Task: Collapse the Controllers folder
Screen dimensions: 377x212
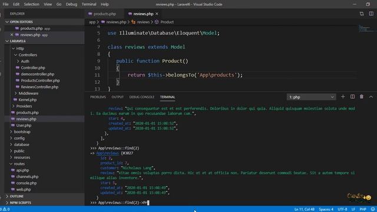Action: 28,55
